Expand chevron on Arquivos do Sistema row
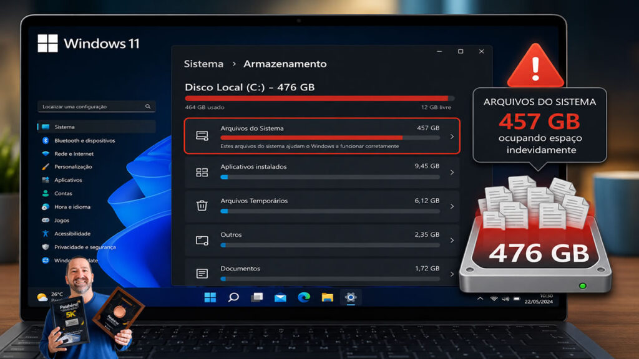 click(452, 136)
